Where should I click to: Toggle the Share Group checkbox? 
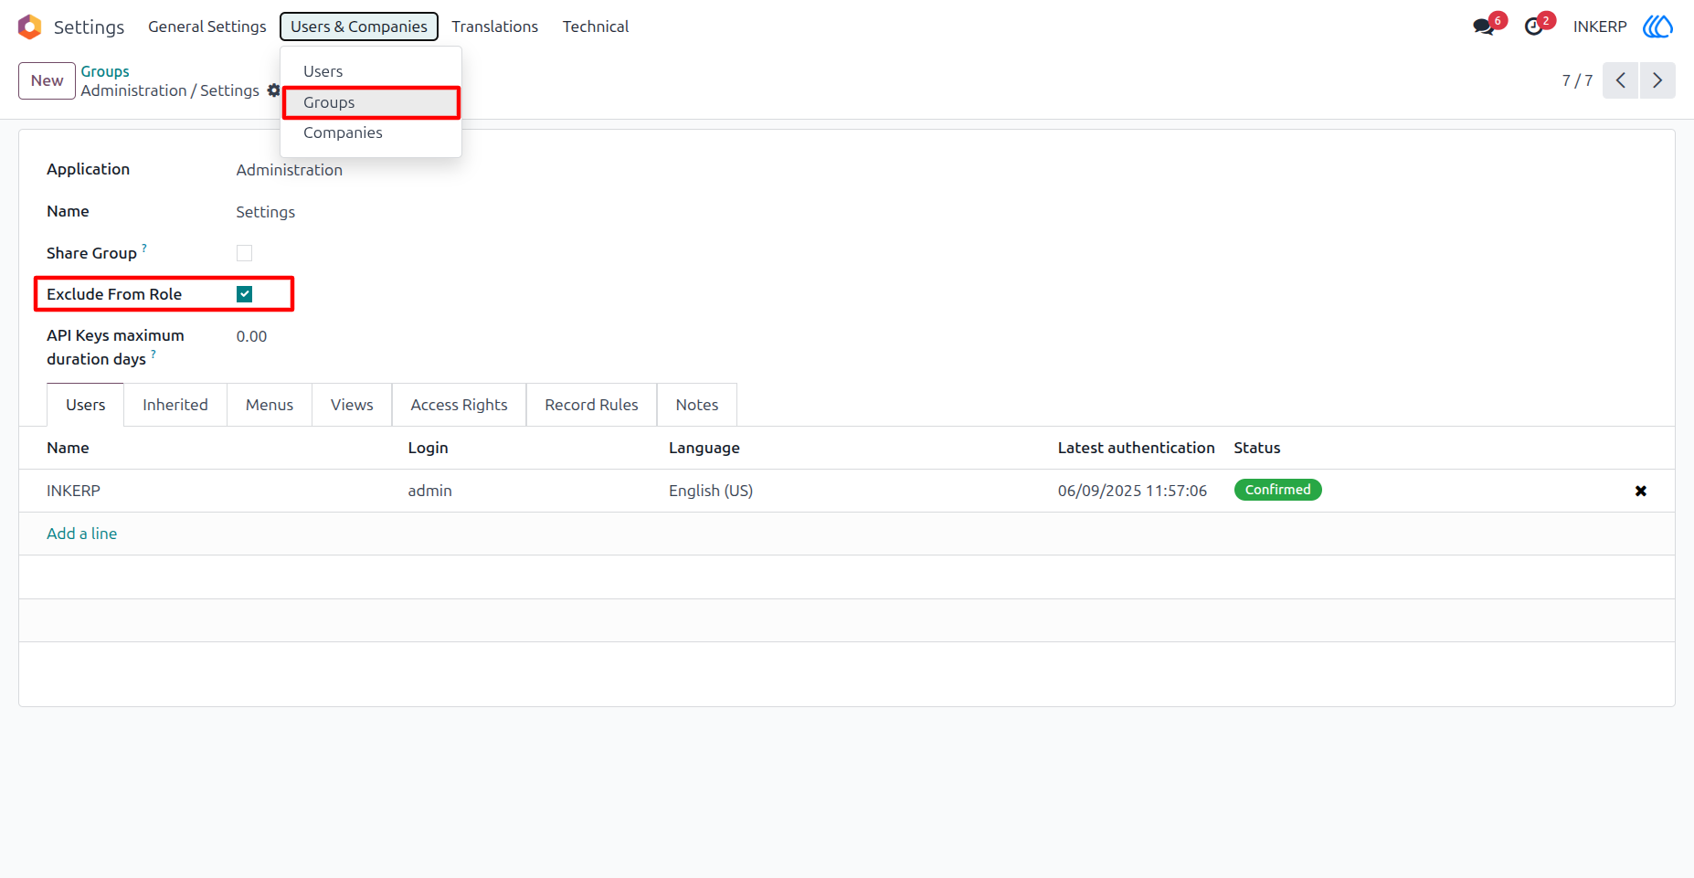[x=244, y=253]
